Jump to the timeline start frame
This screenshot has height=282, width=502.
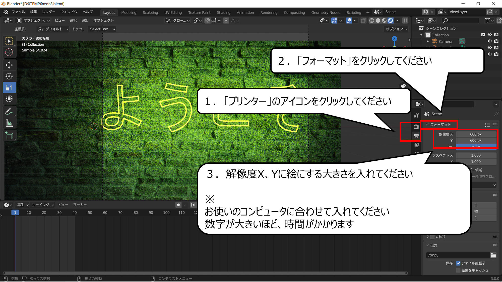(x=193, y=205)
